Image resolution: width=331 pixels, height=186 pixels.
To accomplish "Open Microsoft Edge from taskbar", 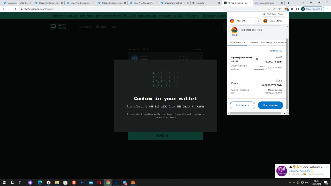I will coord(40,182).
